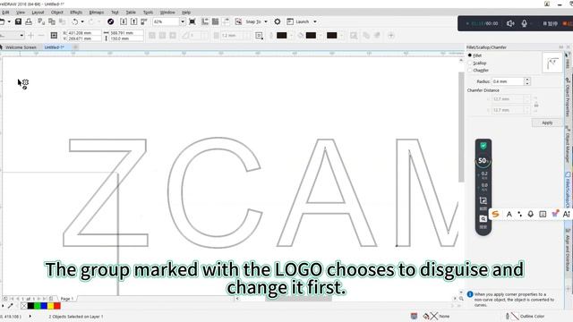Click the object origin grid icon

(54, 36)
